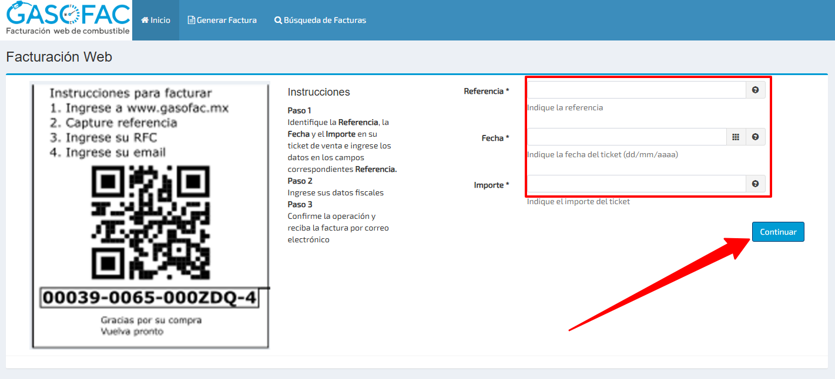Show help for the Importe field
The width and height of the screenshot is (835, 379).
[756, 184]
